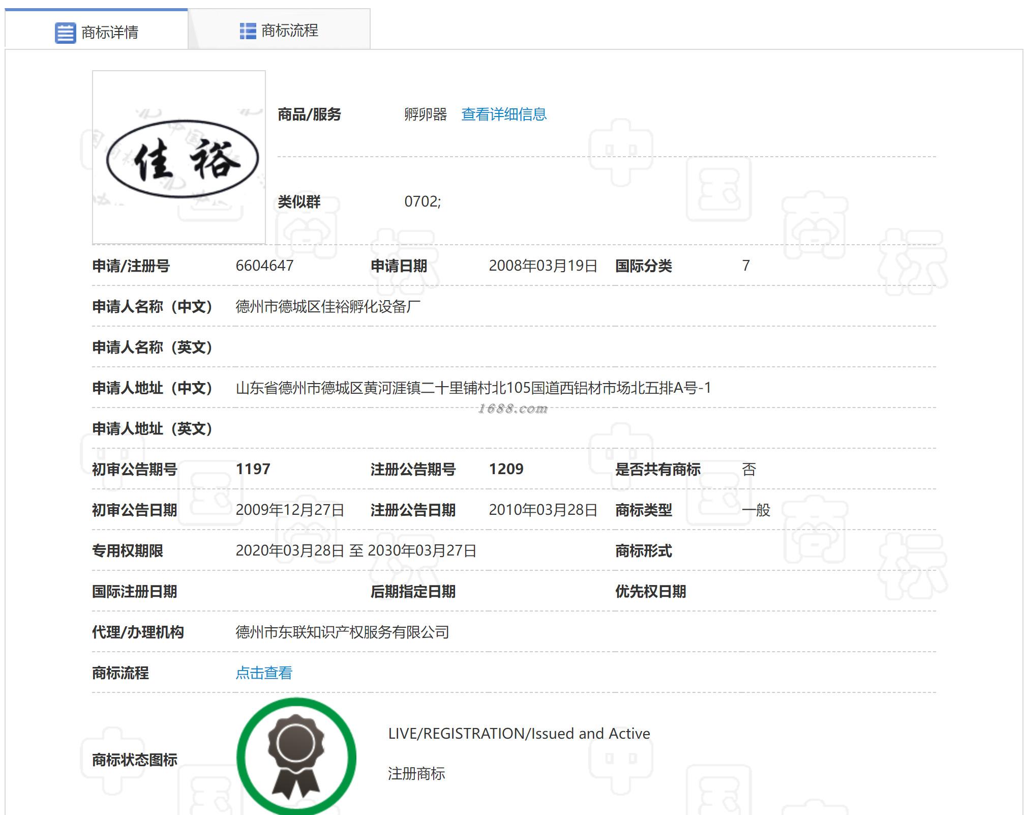Click the 代理/办理机构 label
Image resolution: width=1025 pixels, height=815 pixels.
(x=138, y=632)
